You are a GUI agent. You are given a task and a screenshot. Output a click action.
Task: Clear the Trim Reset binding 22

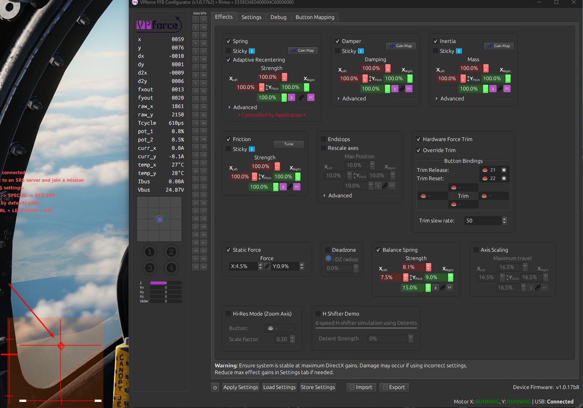click(504, 178)
